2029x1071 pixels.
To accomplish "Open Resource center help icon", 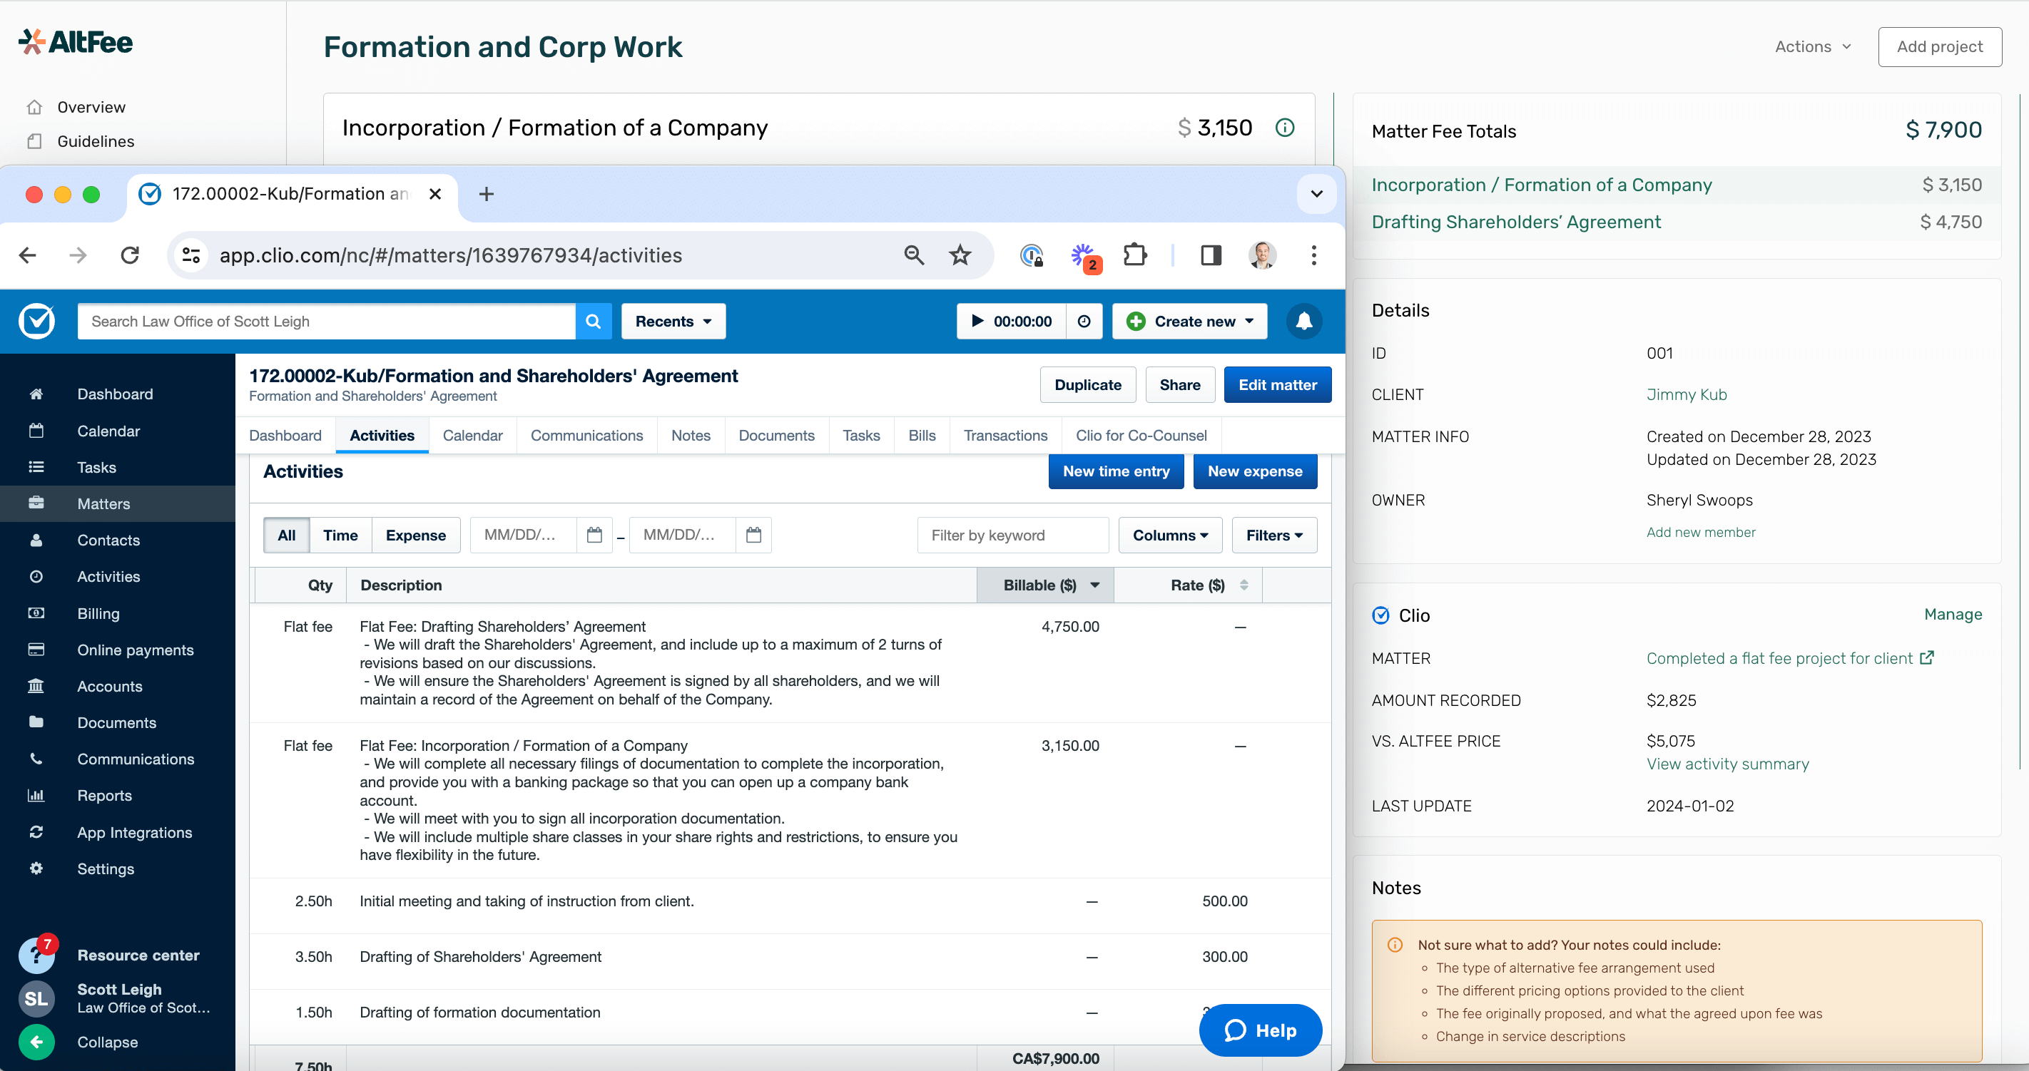I will click(36, 955).
